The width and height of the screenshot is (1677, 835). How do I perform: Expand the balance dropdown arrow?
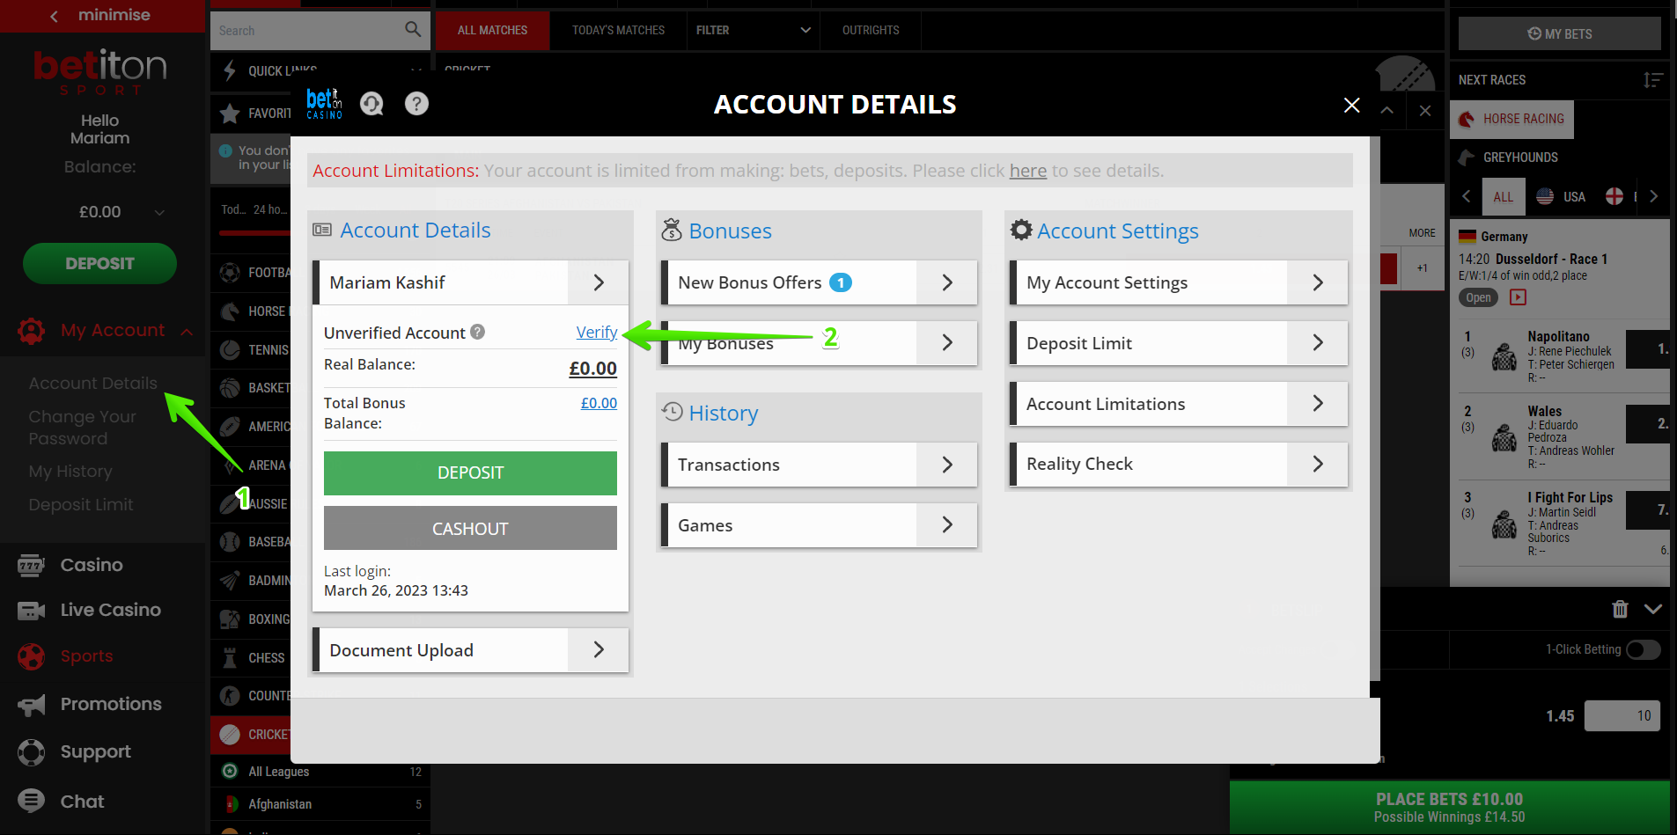coord(159,212)
